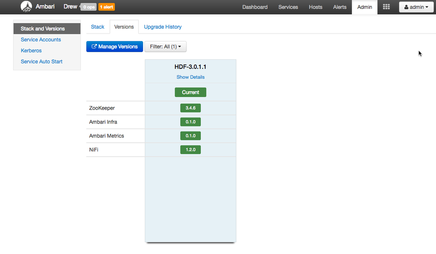Image resolution: width=436 pixels, height=254 pixels.
Task: Open the Upgrade History tab
Action: 163,27
